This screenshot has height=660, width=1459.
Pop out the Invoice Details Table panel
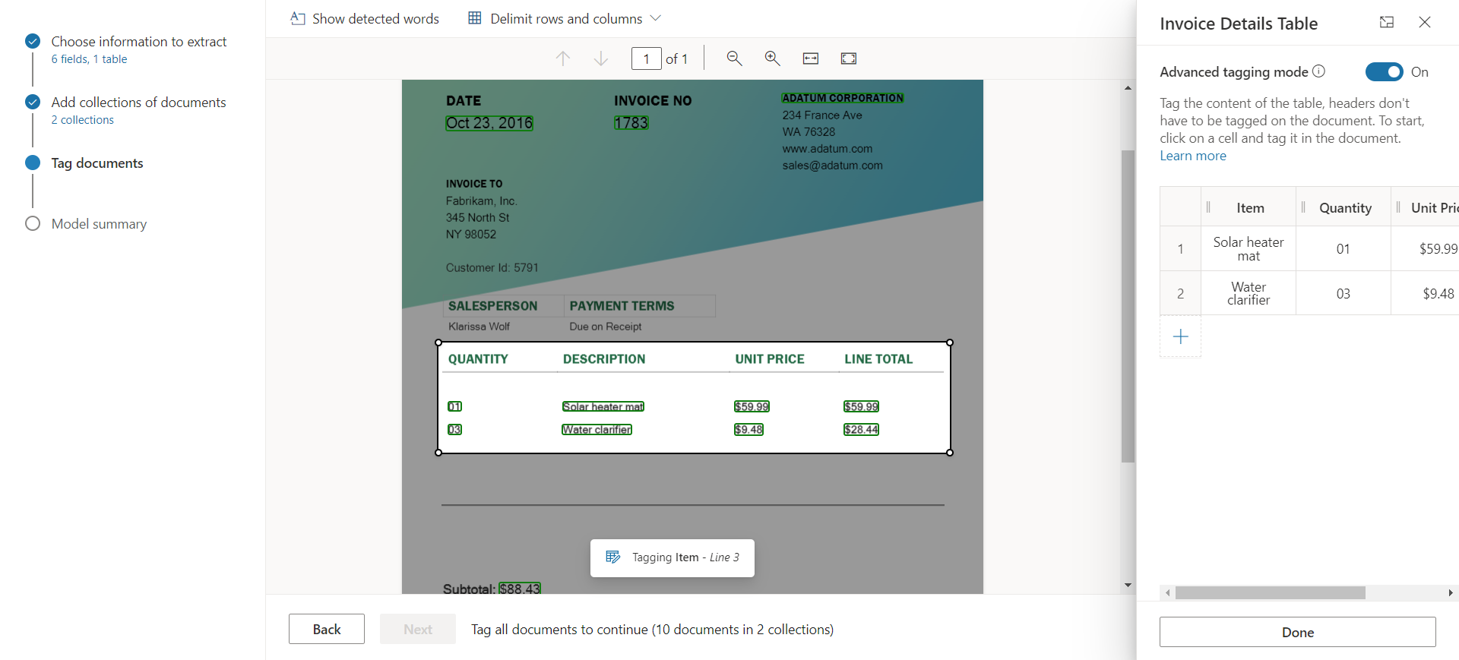1387,23
